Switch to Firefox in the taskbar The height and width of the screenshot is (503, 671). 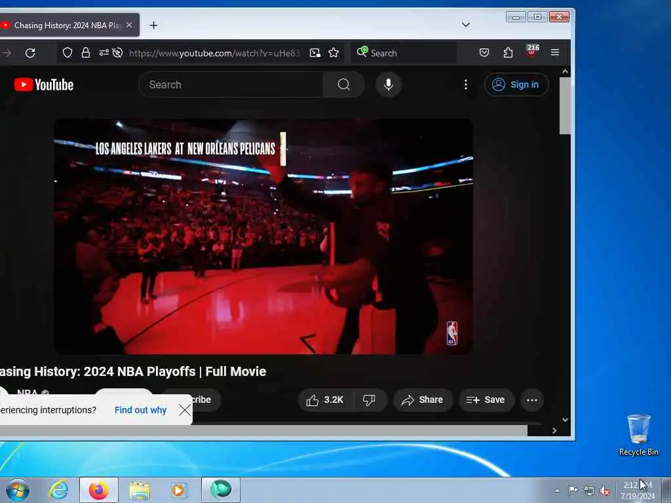[x=98, y=490]
